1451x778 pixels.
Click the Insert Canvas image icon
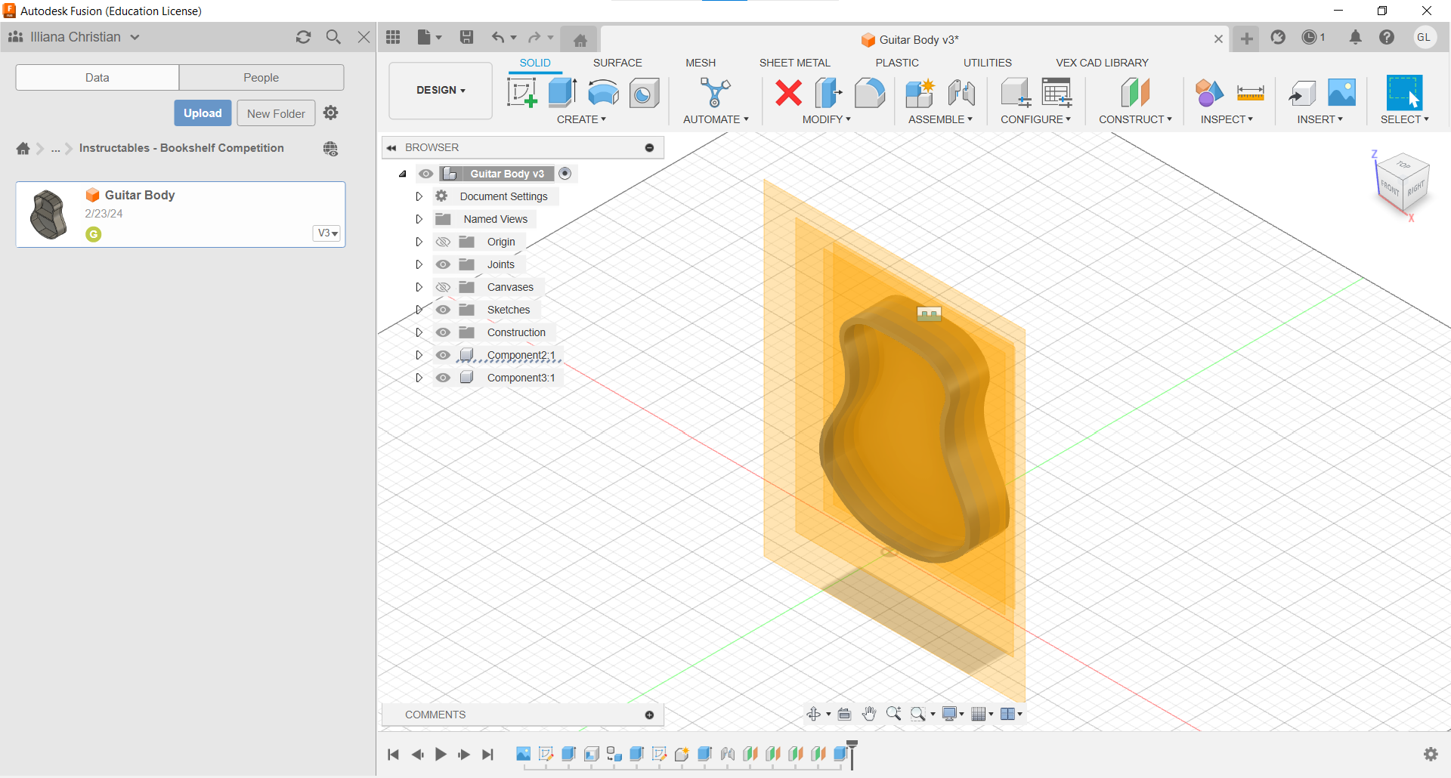tap(1341, 93)
